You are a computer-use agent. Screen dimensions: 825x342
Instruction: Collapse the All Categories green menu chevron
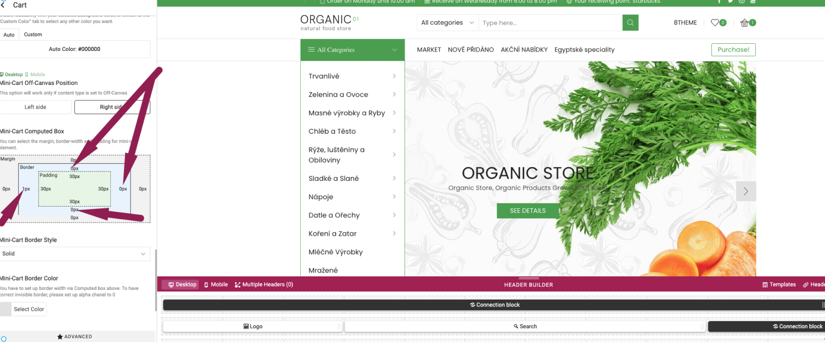coord(394,50)
